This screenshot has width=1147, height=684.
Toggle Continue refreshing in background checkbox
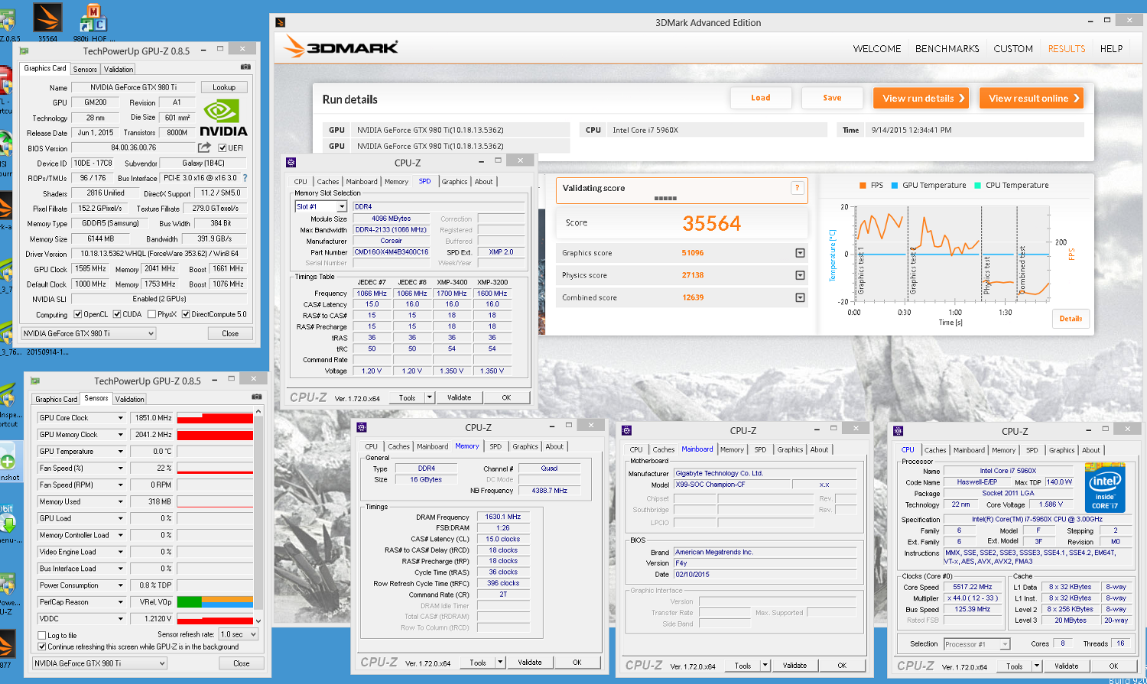tap(42, 647)
